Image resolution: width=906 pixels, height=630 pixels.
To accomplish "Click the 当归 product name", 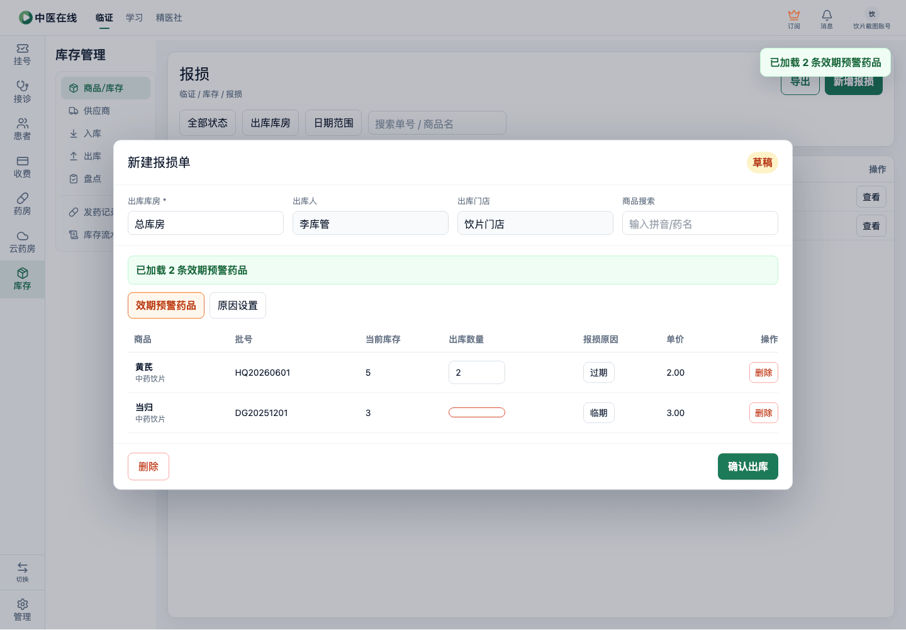I will (144, 407).
